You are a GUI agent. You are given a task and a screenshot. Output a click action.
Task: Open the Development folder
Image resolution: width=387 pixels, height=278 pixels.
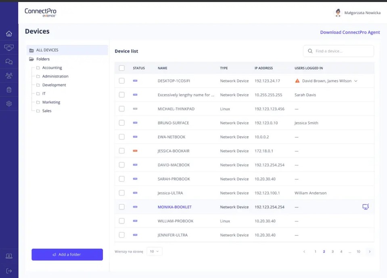(54, 85)
